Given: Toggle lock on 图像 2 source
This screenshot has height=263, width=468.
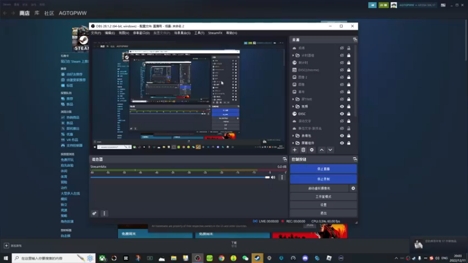Looking at the screenshot, I should (349, 77).
